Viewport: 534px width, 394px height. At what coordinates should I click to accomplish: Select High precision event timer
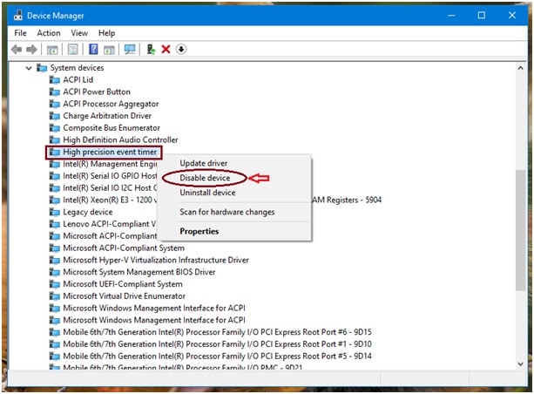click(110, 152)
